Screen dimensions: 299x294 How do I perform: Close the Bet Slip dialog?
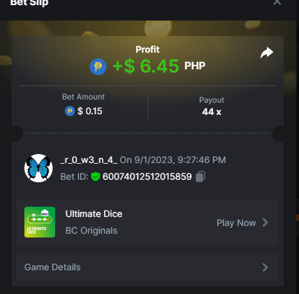click(x=277, y=2)
